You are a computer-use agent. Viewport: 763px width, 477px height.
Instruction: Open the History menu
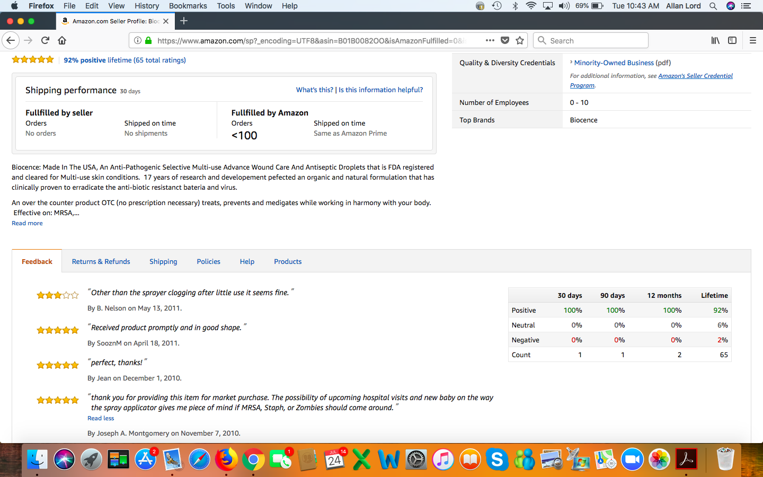(147, 6)
